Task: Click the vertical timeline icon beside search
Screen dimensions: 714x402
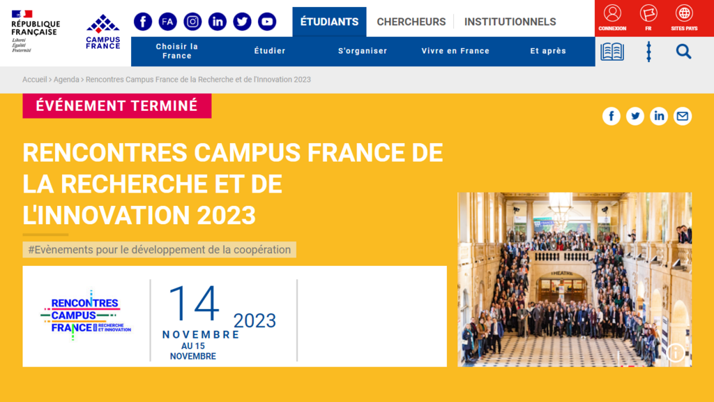Action: (648, 52)
